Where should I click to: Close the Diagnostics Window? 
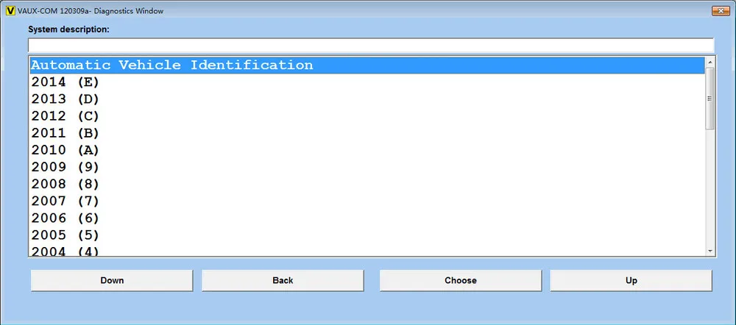[x=721, y=11]
